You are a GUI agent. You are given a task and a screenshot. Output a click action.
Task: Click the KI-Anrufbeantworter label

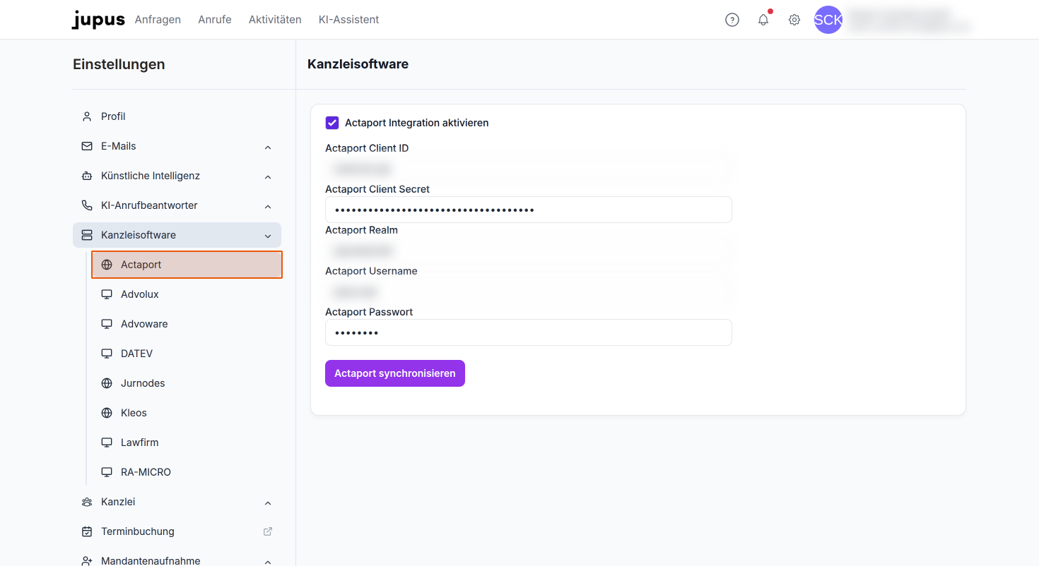[149, 205]
